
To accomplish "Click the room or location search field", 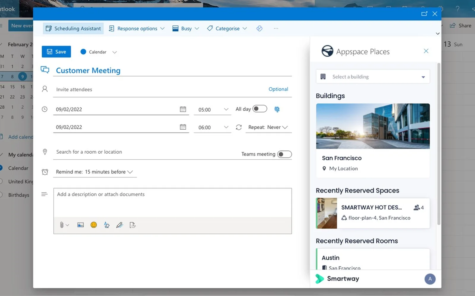I will tap(145, 152).
